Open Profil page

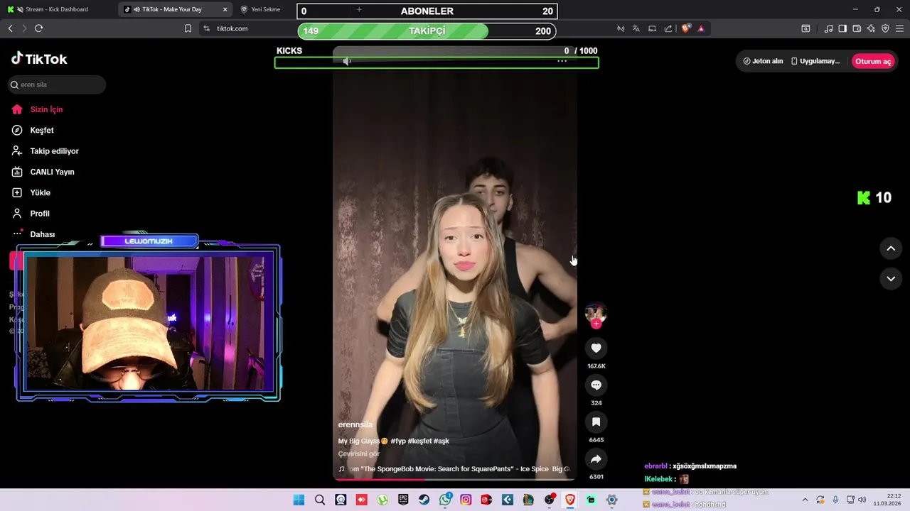[x=40, y=214]
